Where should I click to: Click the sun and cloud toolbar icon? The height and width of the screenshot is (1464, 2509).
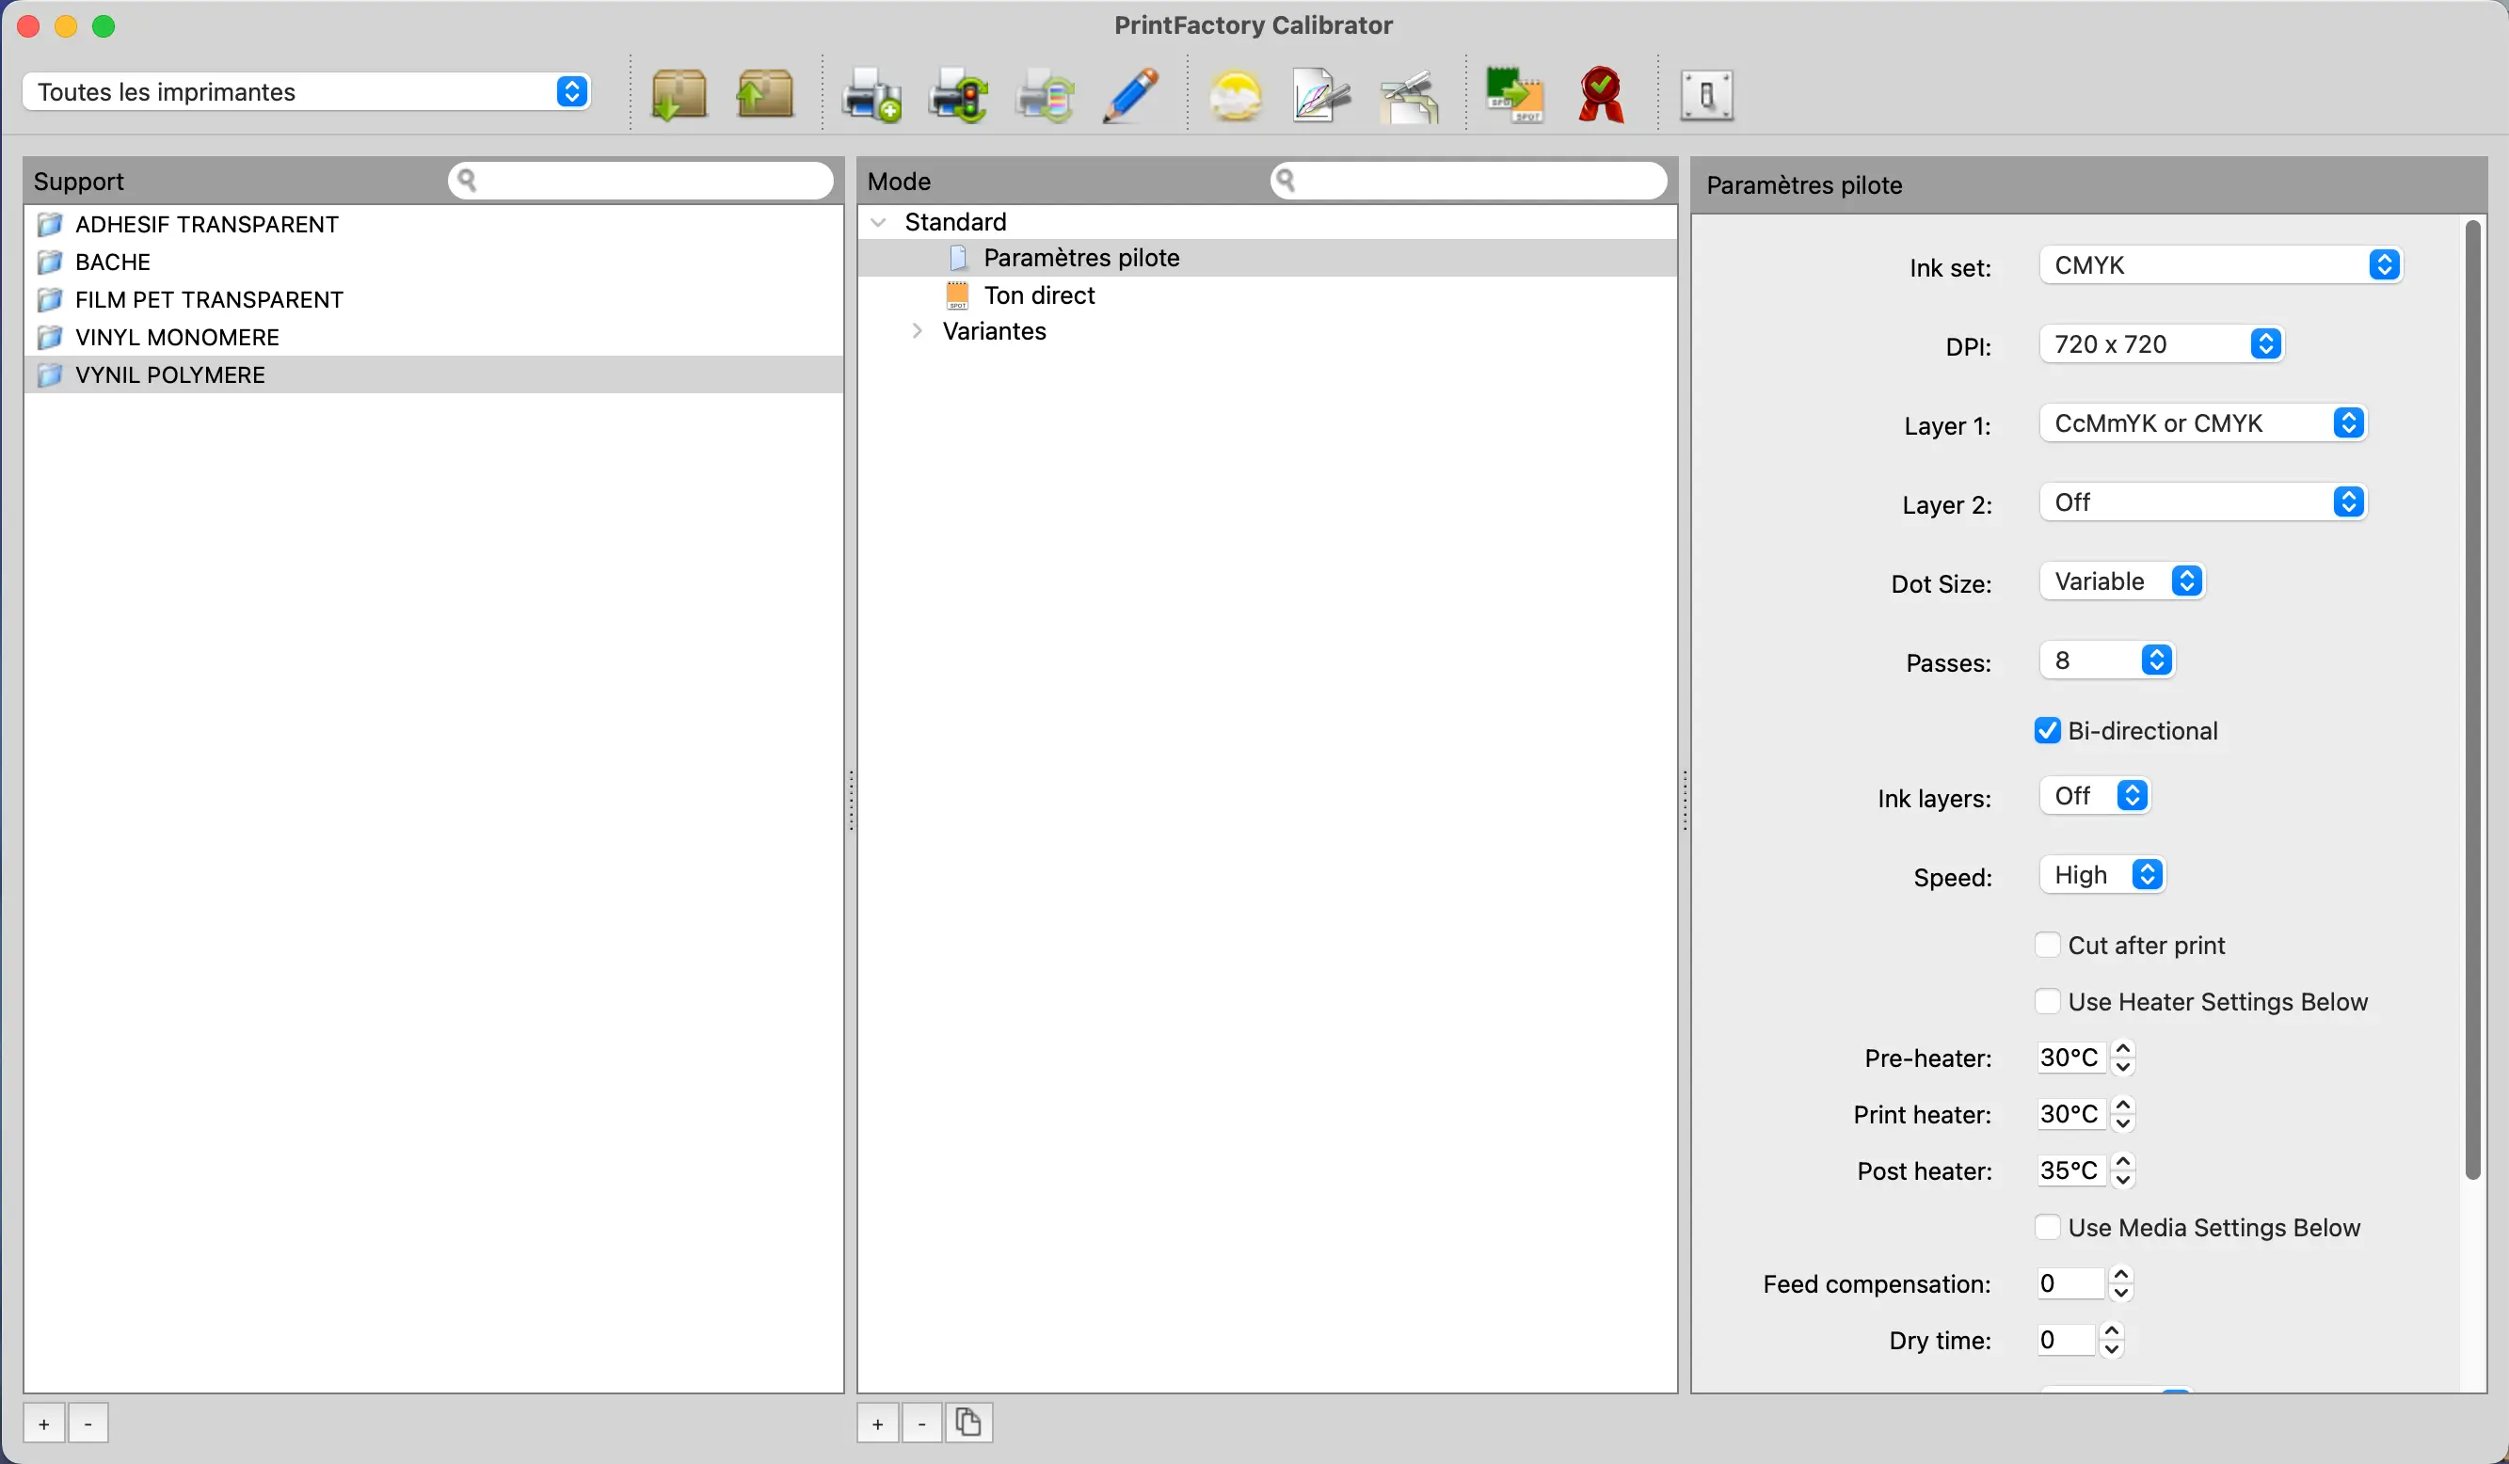tap(1236, 96)
